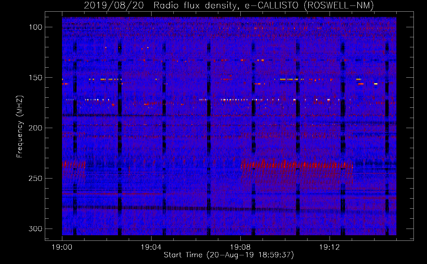
Task: Click the 300 frequency tick label
Action: [35, 229]
